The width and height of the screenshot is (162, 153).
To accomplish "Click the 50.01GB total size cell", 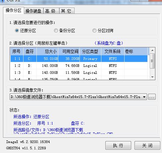I will coord(47,59).
